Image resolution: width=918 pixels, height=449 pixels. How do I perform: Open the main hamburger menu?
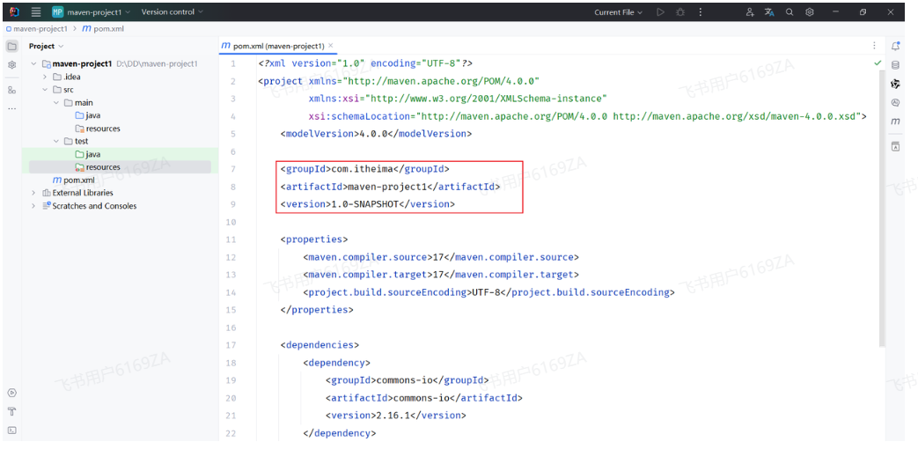point(36,12)
